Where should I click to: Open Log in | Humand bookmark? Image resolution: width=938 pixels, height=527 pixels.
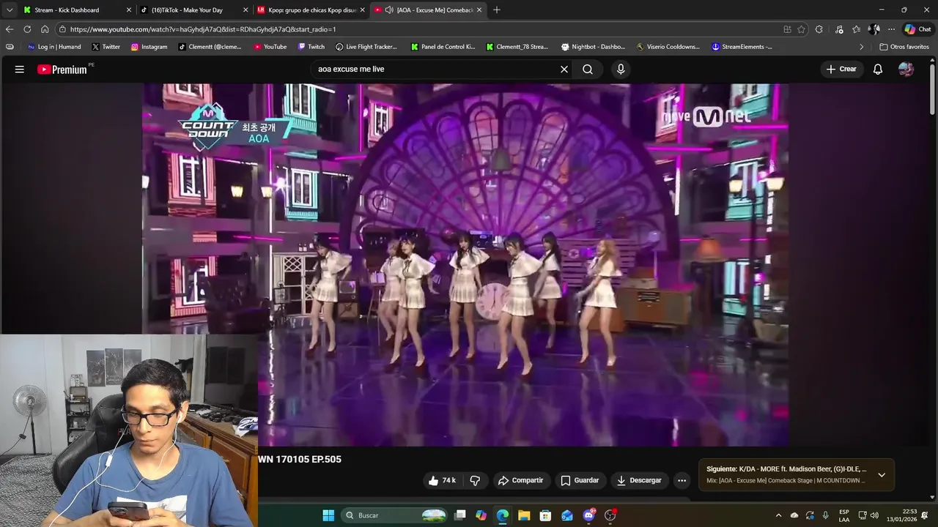(x=54, y=47)
